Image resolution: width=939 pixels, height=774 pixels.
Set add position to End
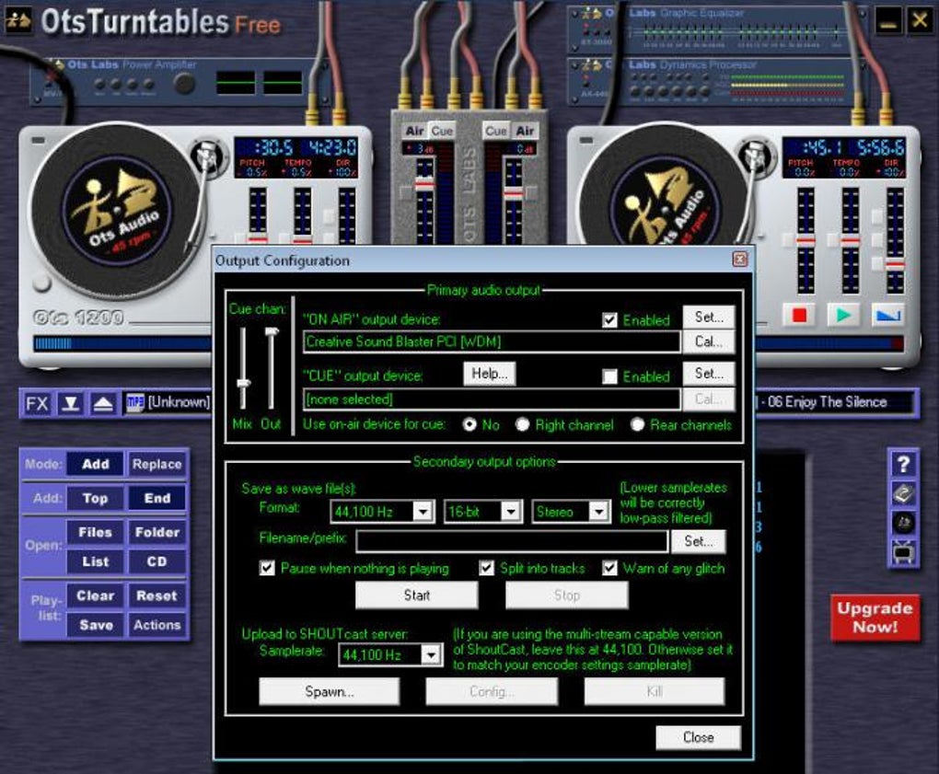pos(156,498)
